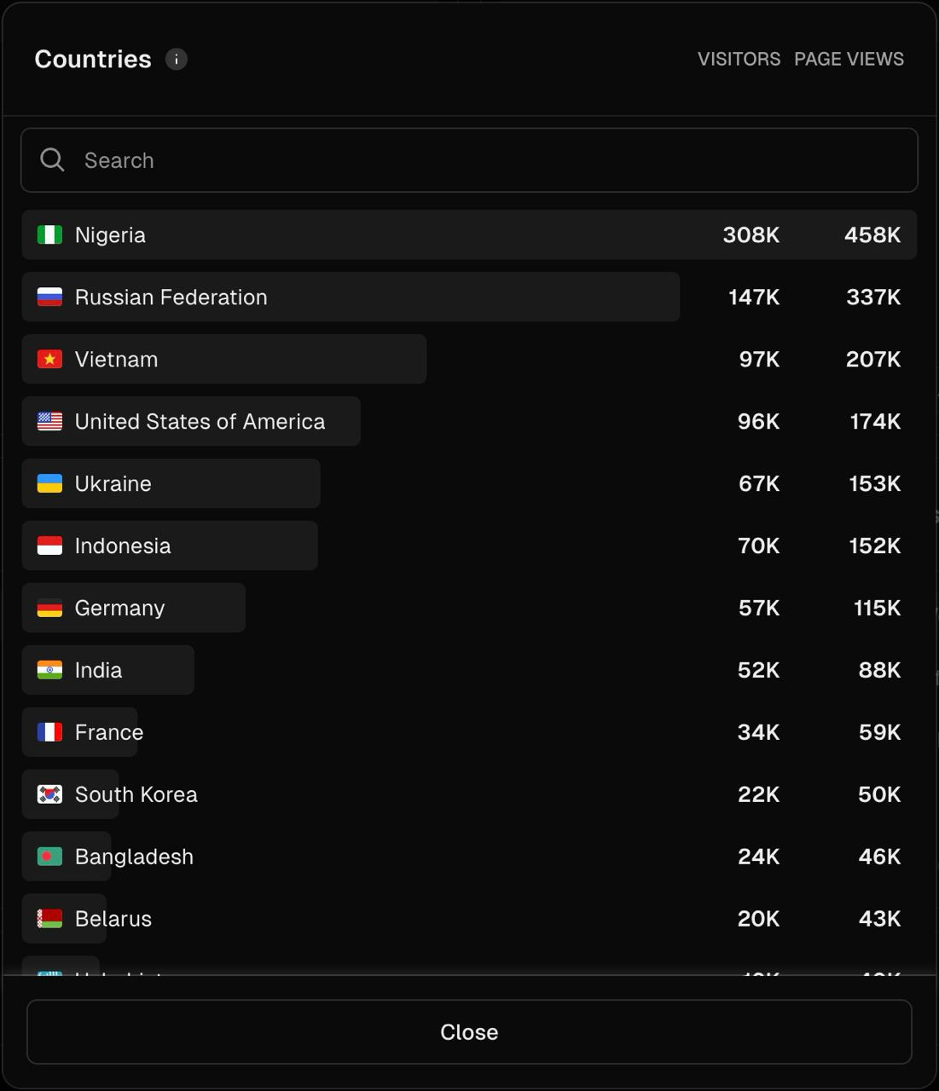Image resolution: width=939 pixels, height=1091 pixels.
Task: Select the Germany country row
Action: coord(469,608)
